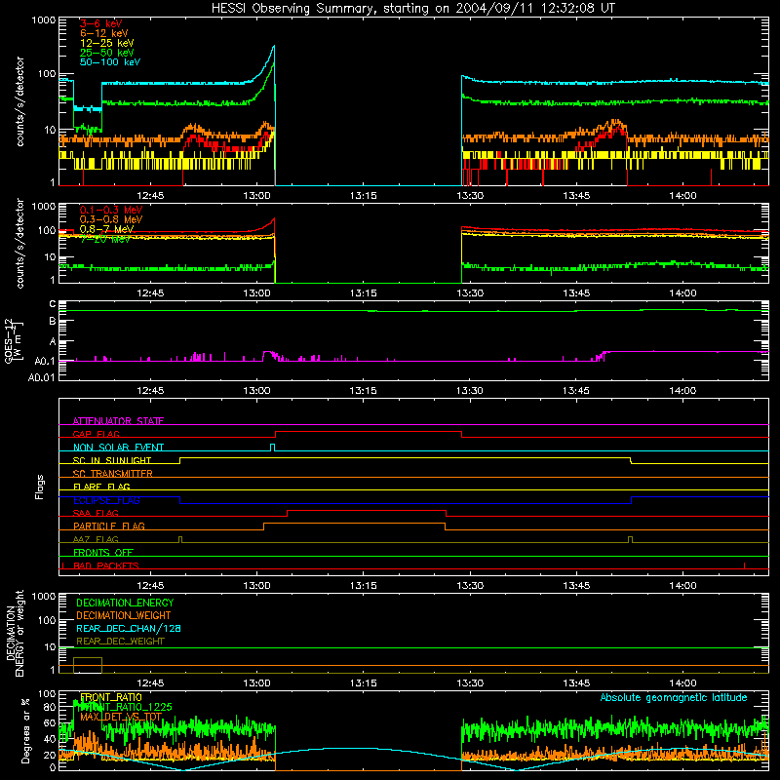Click the Degrees or % axis title
This screenshot has height=780, width=780.
[25, 730]
